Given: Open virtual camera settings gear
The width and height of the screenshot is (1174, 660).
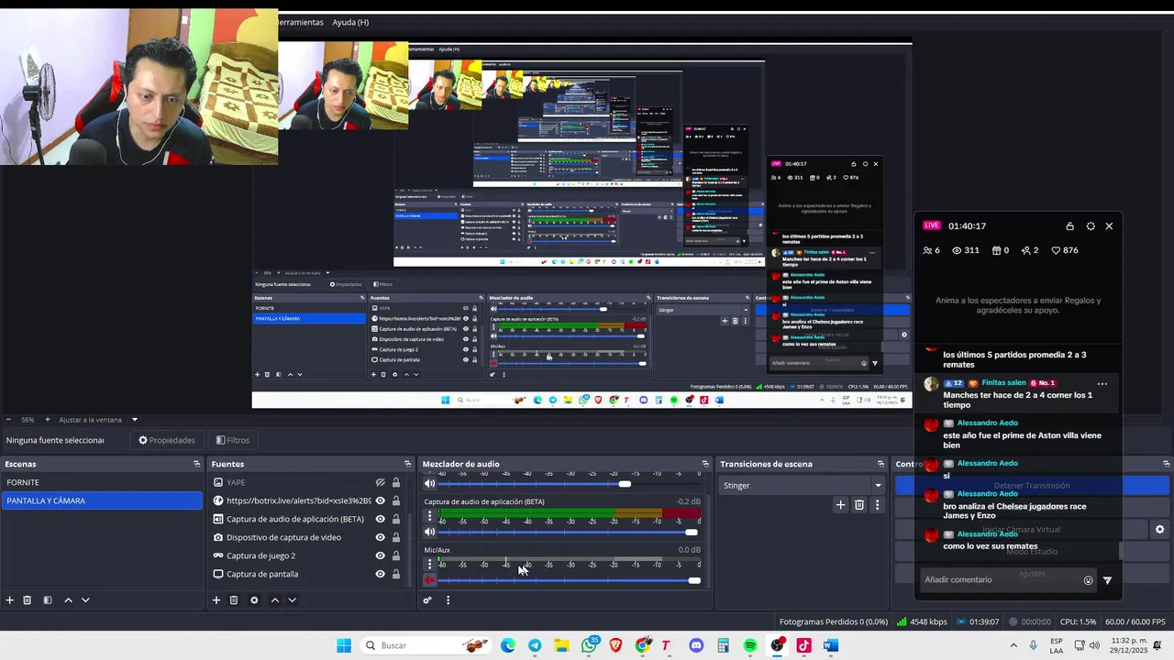Looking at the screenshot, I should pos(1159,530).
